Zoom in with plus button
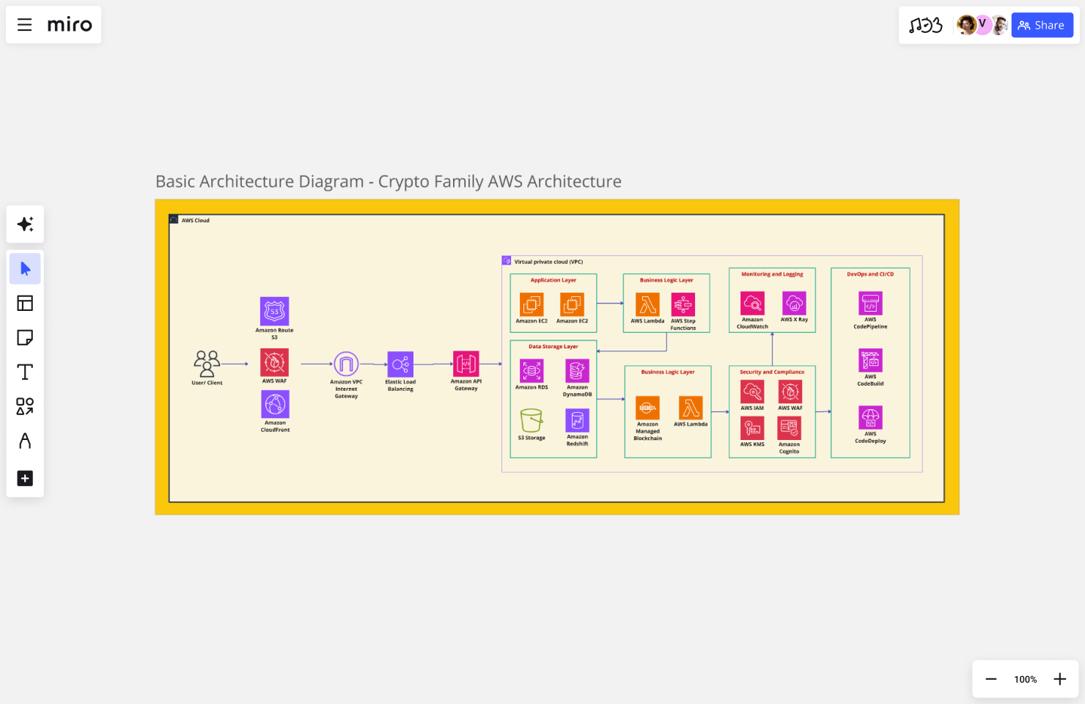1085x704 pixels. point(1059,679)
